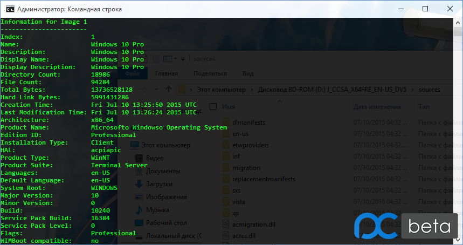Expand chevron before sources breadcrumb

click(412, 90)
